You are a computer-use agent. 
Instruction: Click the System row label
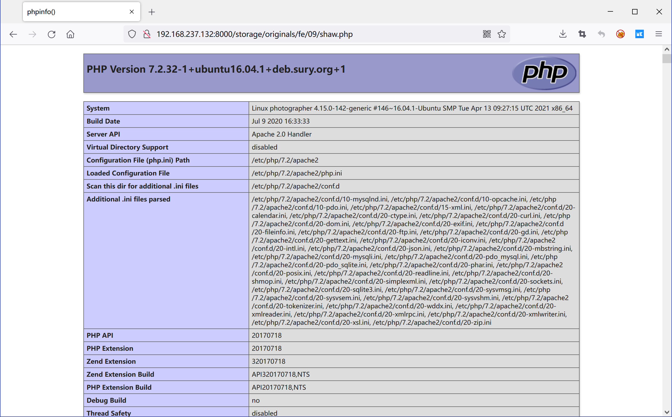pyautogui.click(x=98, y=108)
